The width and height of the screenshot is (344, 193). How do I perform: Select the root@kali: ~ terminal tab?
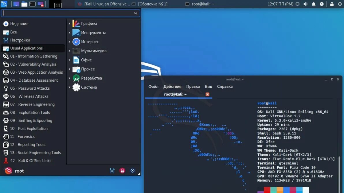pos(179,94)
